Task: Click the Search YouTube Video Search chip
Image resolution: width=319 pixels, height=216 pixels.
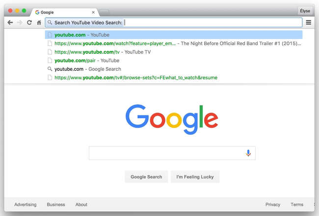Action: point(85,22)
